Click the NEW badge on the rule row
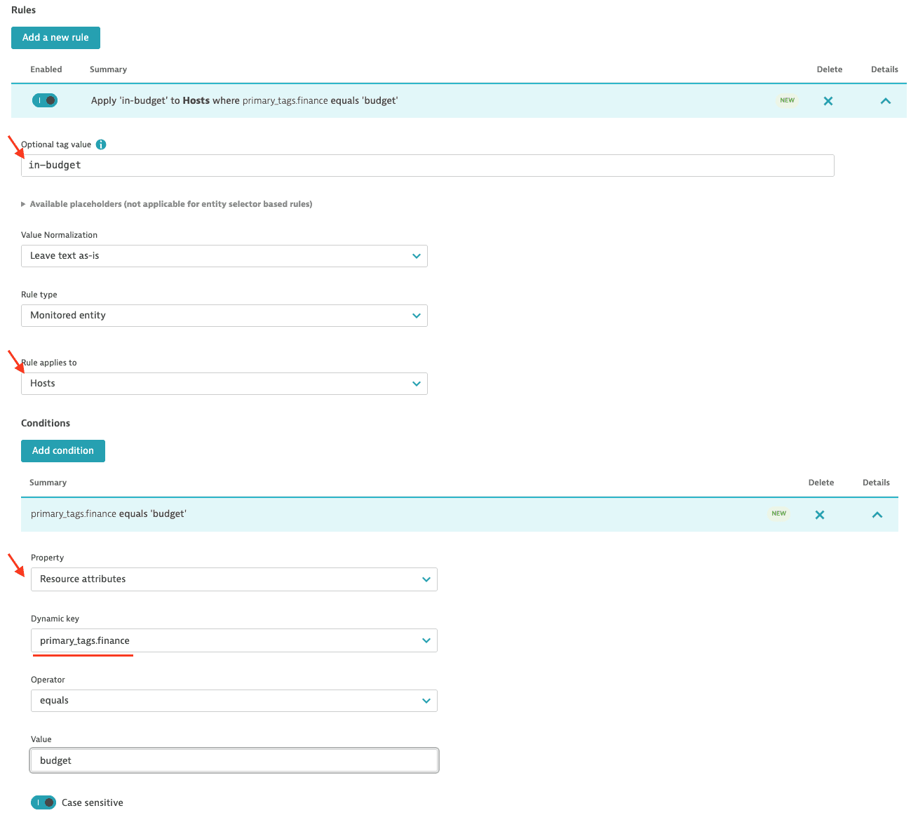 tap(787, 100)
